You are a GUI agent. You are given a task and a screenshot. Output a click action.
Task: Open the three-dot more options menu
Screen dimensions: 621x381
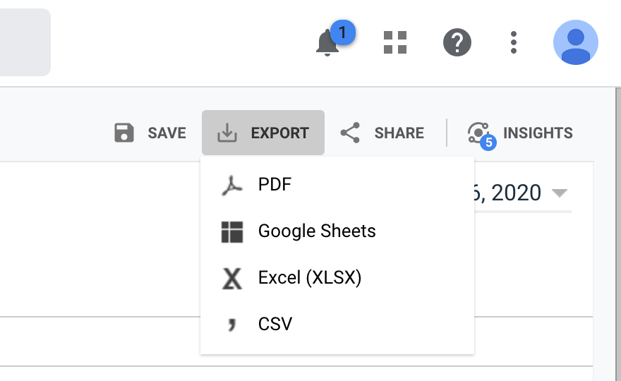coord(514,42)
